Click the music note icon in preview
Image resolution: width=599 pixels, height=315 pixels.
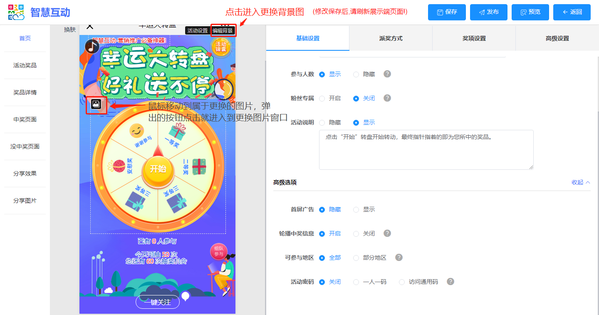pos(92,46)
